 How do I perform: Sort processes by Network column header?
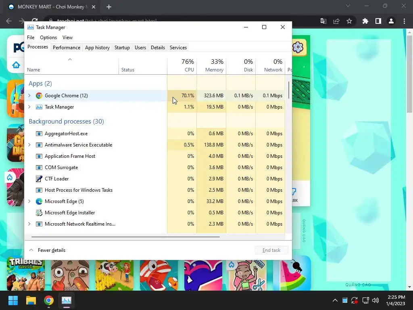tap(271, 66)
